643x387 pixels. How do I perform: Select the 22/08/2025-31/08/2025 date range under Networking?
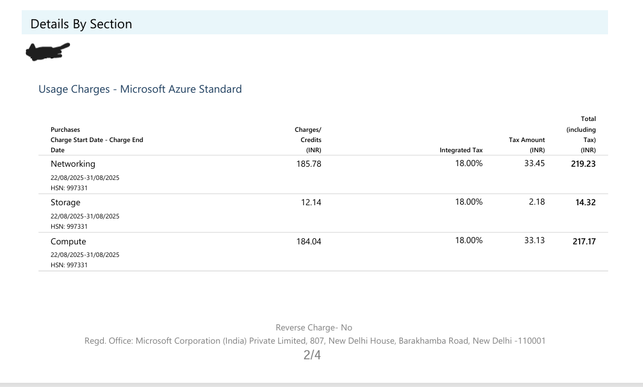click(x=84, y=178)
